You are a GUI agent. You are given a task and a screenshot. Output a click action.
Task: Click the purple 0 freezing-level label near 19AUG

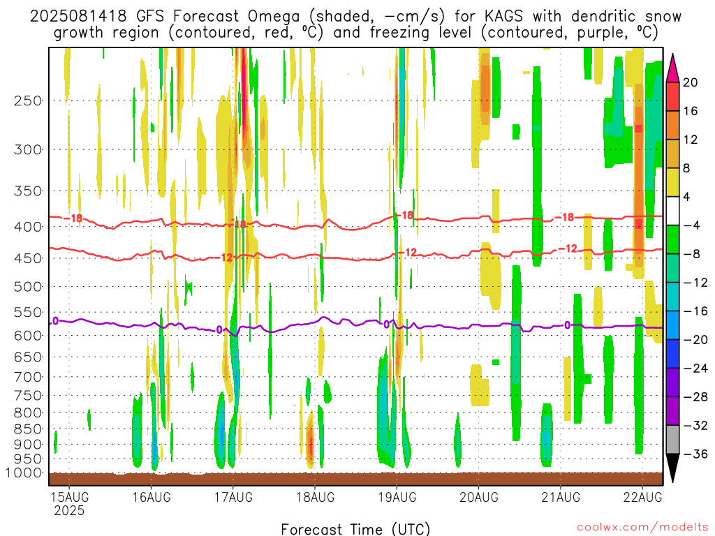[387, 325]
